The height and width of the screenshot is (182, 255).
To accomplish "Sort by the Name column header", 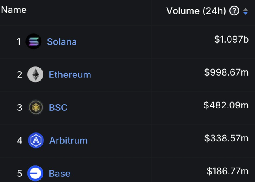I will pyautogui.click(x=14, y=10).
